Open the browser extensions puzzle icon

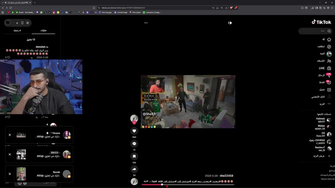click(302, 8)
